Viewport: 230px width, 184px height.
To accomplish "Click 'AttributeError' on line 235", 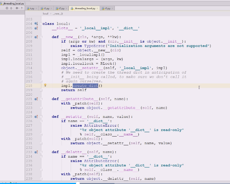I will pos(100,161).
